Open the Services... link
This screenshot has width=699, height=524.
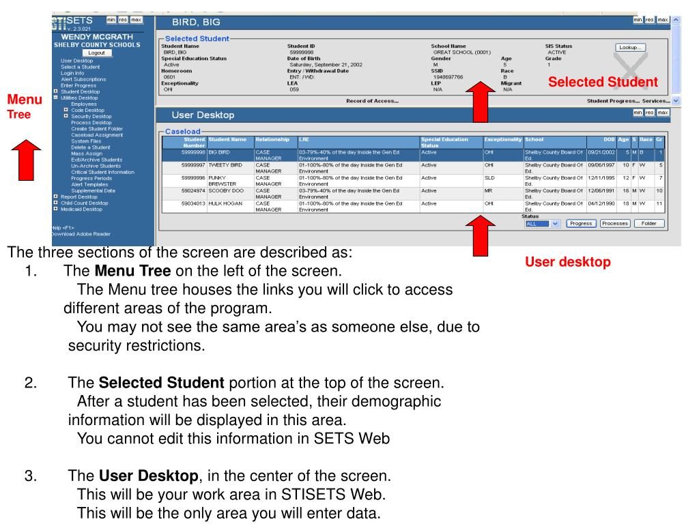[x=656, y=101]
